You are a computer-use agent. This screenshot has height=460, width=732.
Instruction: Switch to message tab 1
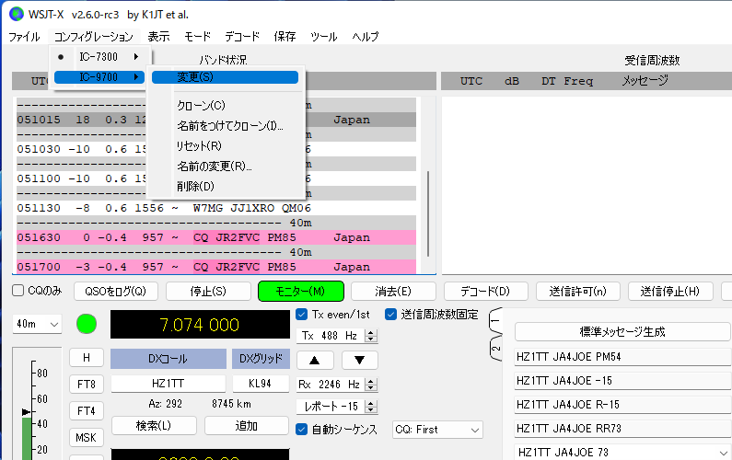495,320
